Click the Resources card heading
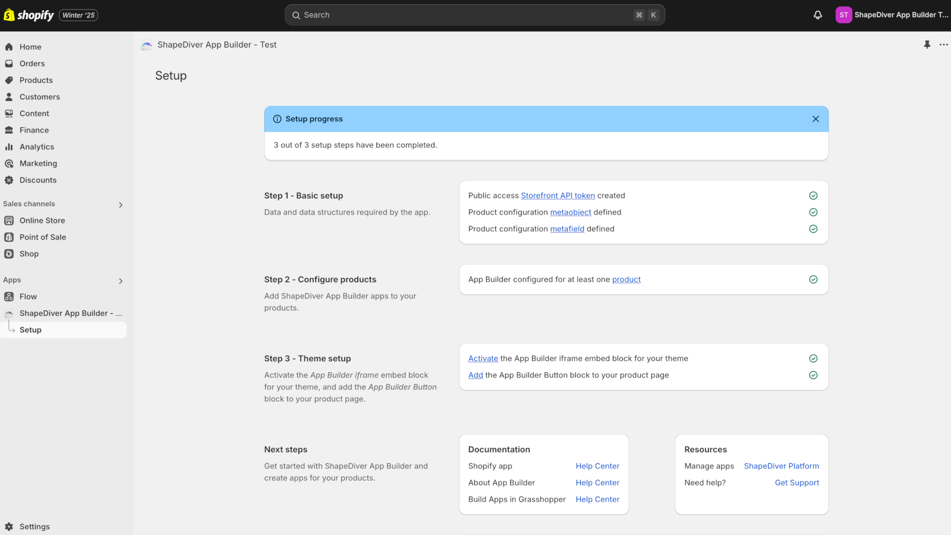 (706, 449)
